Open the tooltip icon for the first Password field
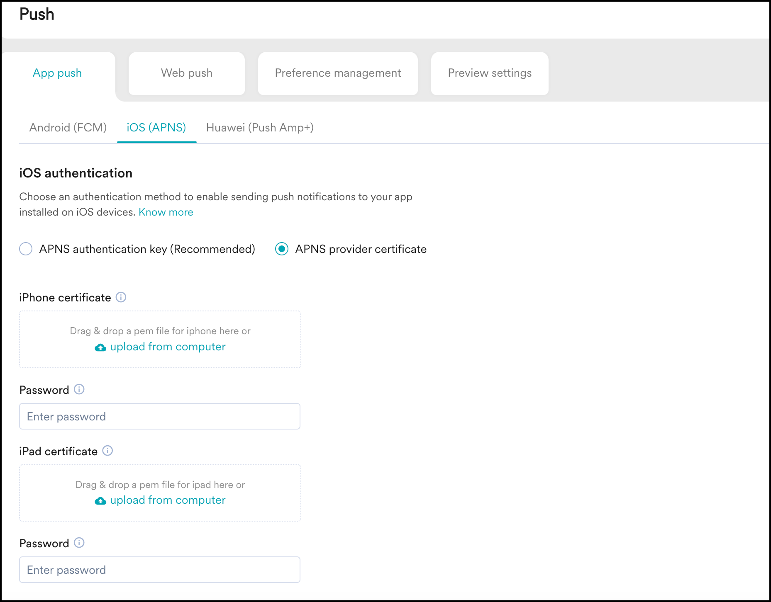 pos(79,390)
